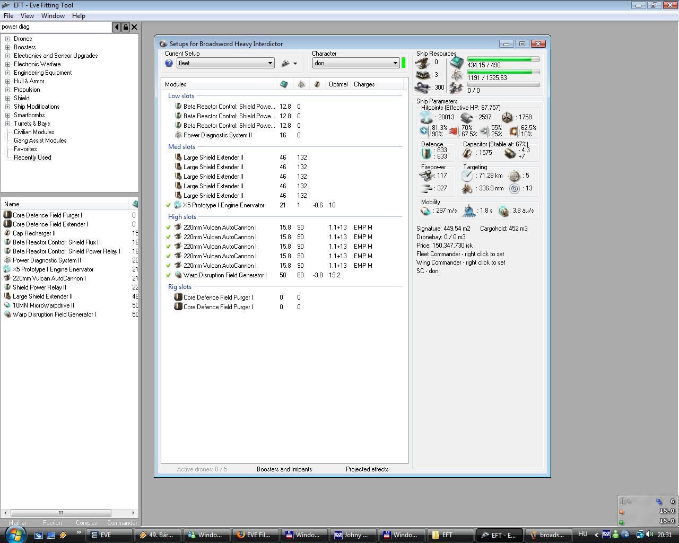The height and width of the screenshot is (543, 679).
Task: Click the green character skill indicator bar
Action: tap(404, 63)
